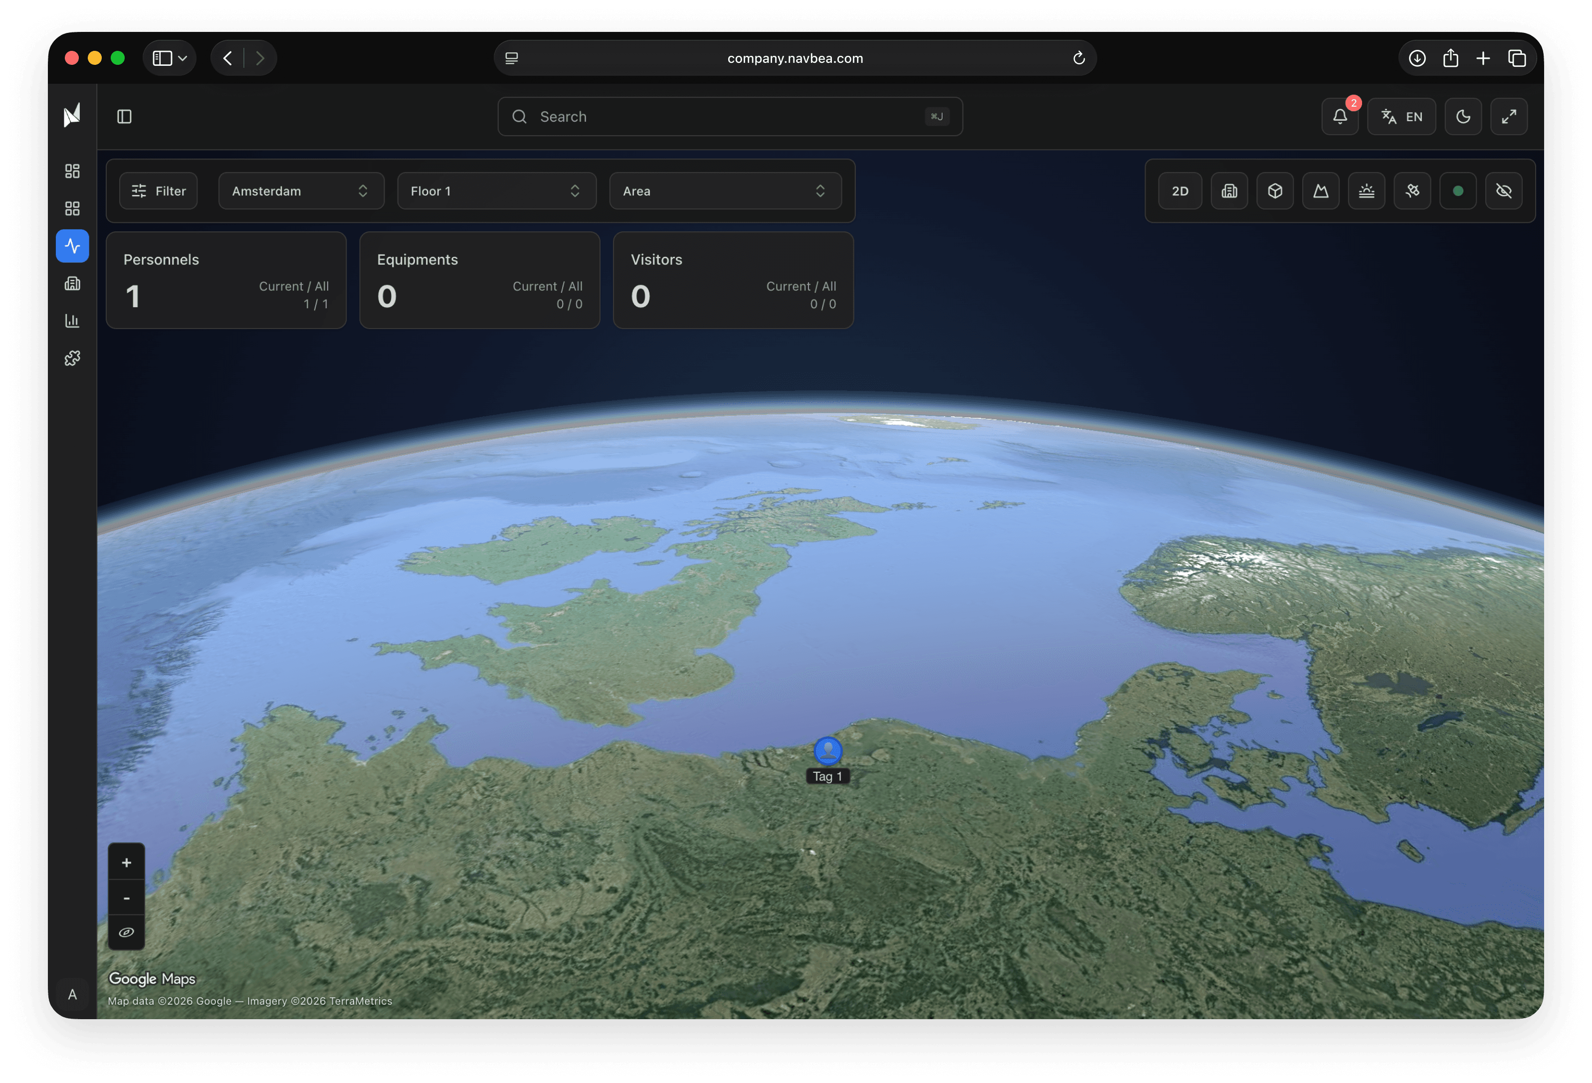
Task: Open the EN language selector
Action: pyautogui.click(x=1401, y=117)
